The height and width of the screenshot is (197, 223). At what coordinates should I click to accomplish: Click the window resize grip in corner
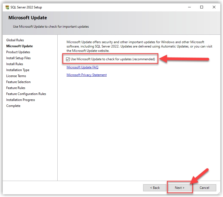coord(219,193)
